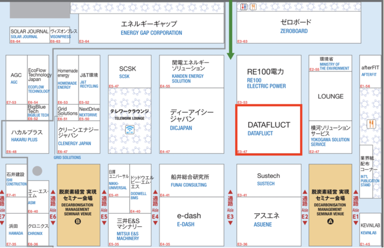Click the LOUNGE area

(x=330, y=96)
